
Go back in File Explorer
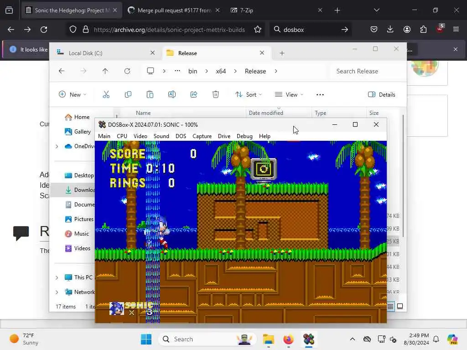(62, 71)
